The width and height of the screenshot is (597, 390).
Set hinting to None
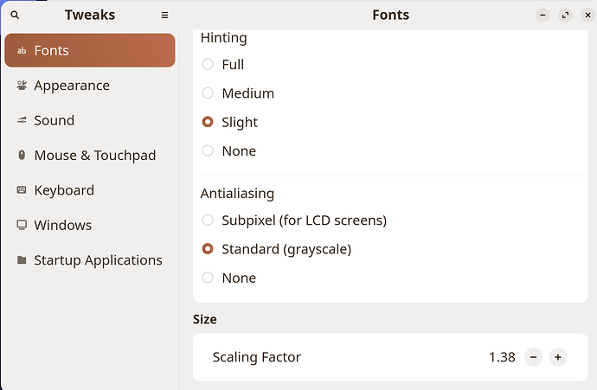click(208, 151)
